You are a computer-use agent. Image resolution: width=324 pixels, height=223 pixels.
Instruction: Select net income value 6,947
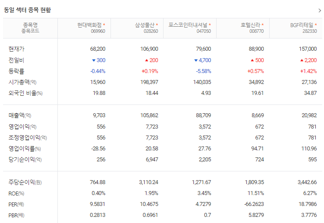[x=152, y=160]
